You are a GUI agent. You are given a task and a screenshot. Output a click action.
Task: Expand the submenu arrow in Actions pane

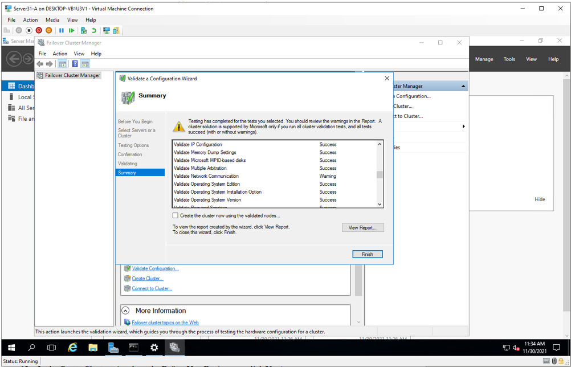[463, 127]
